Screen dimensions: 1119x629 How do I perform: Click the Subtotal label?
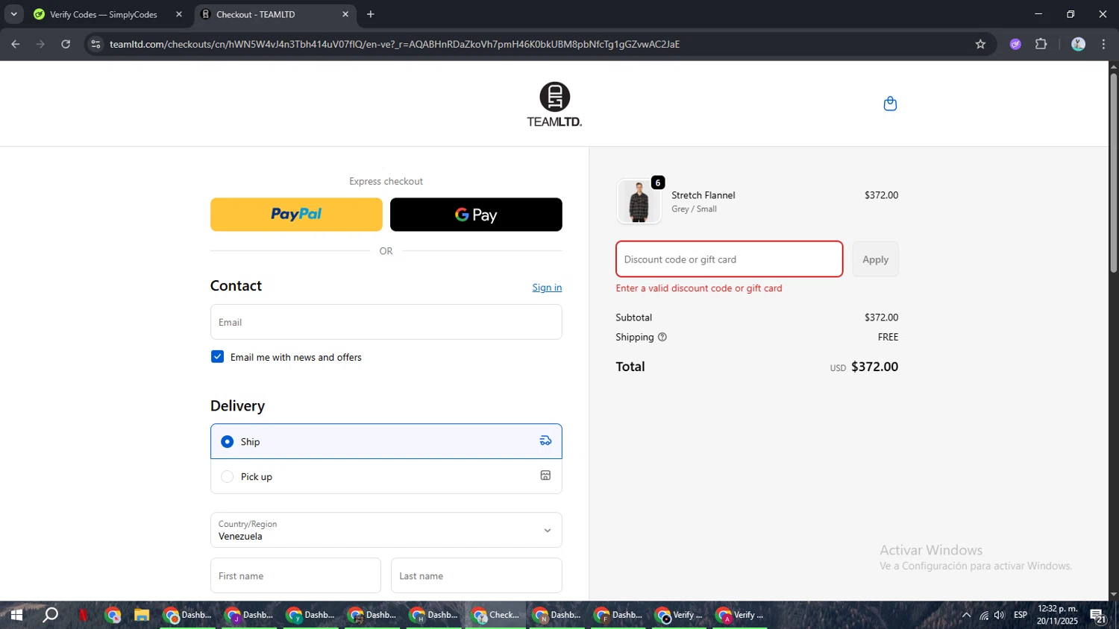tap(633, 317)
